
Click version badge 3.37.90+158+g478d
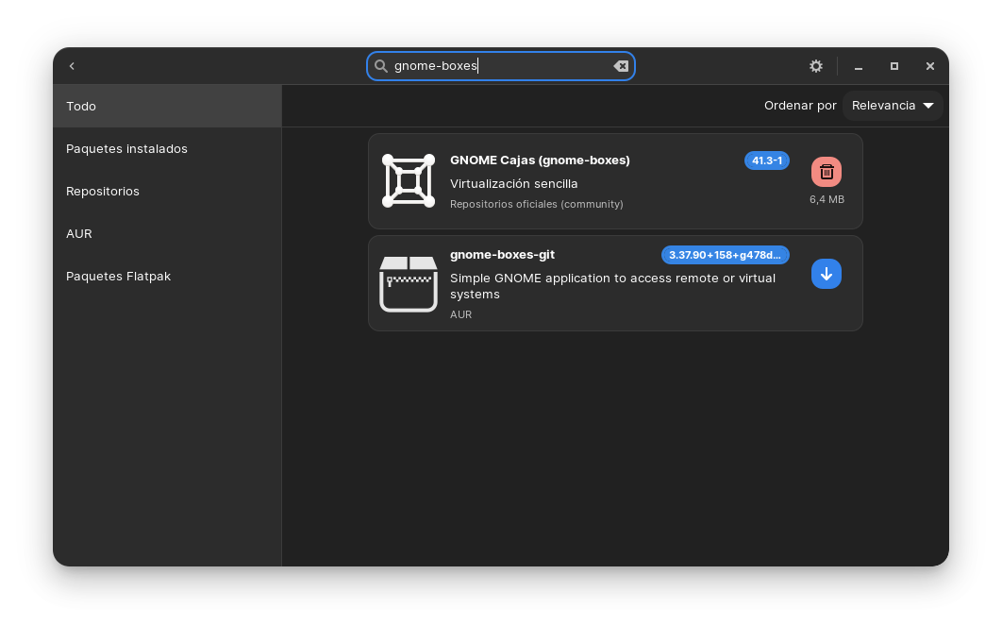coord(726,255)
